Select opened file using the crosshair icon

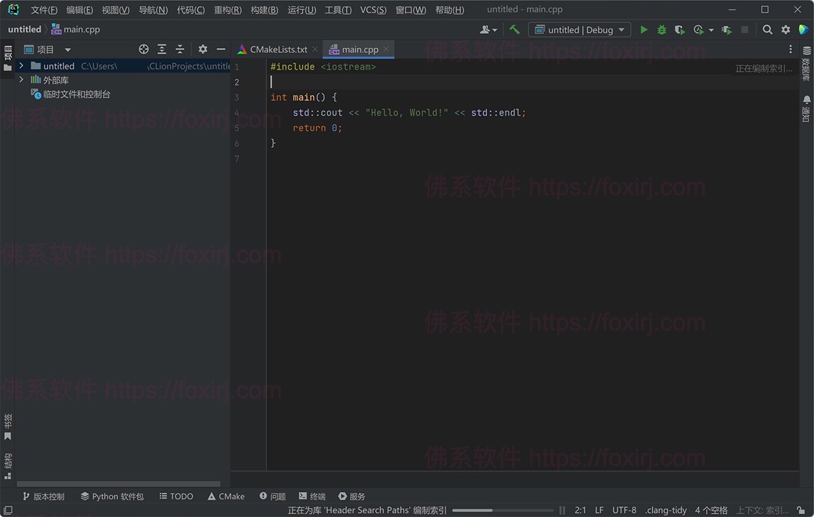(143, 49)
